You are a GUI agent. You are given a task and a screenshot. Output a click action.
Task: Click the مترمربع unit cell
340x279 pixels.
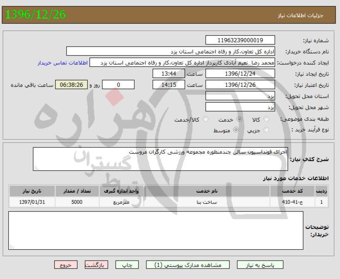121,202
